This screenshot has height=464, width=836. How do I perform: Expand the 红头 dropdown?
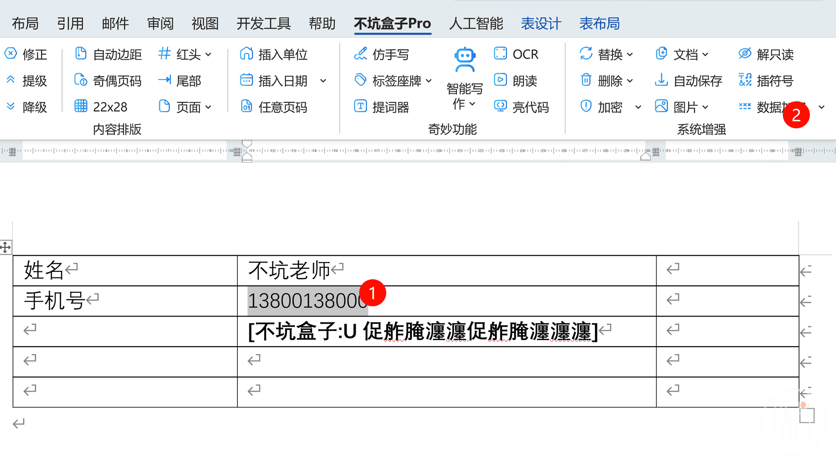point(208,55)
